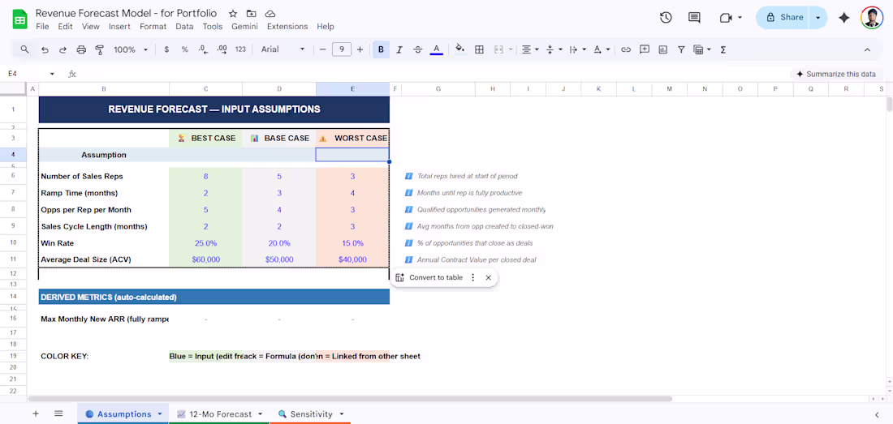Open the 100% zoom dropdown
Image resolution: width=893 pixels, height=424 pixels.
tap(131, 49)
